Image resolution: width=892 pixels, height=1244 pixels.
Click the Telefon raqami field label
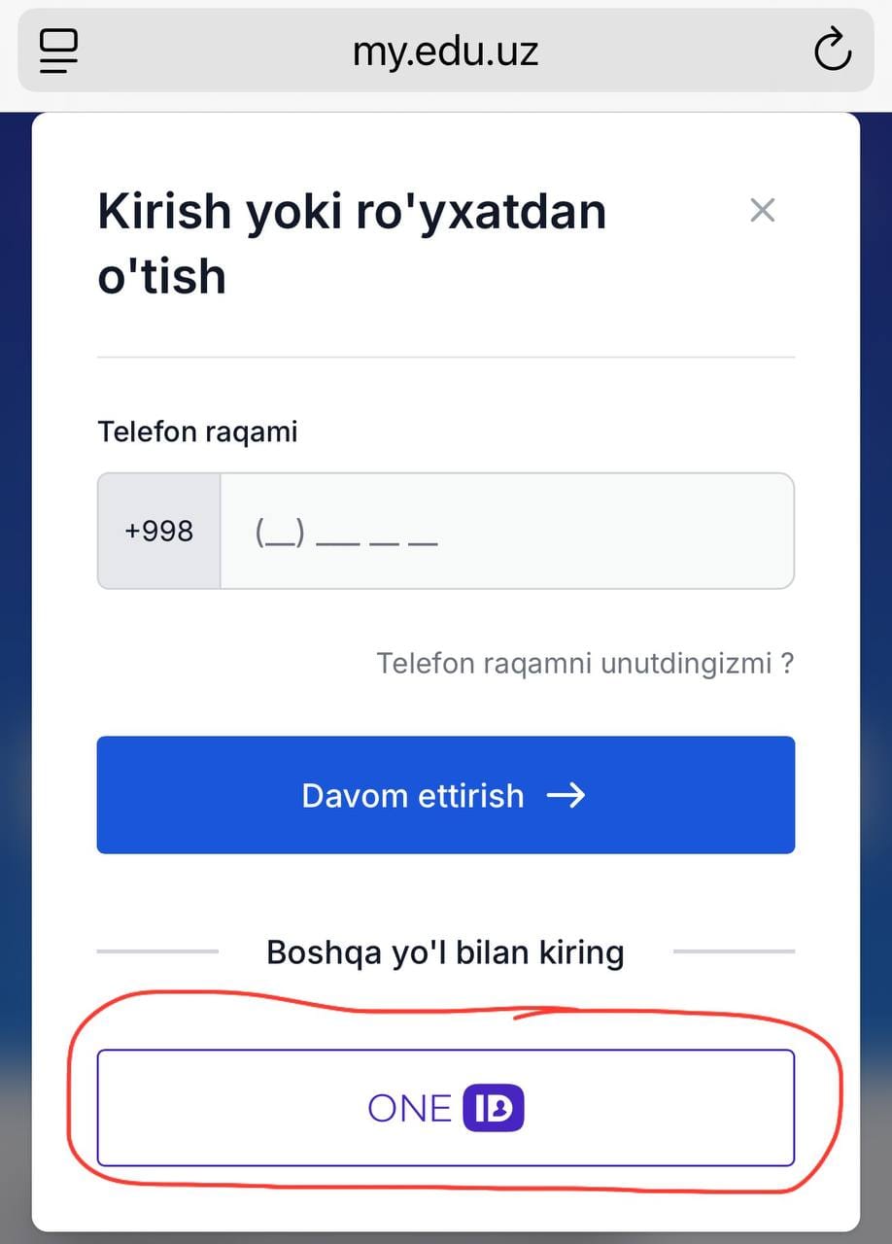pyautogui.click(x=197, y=432)
